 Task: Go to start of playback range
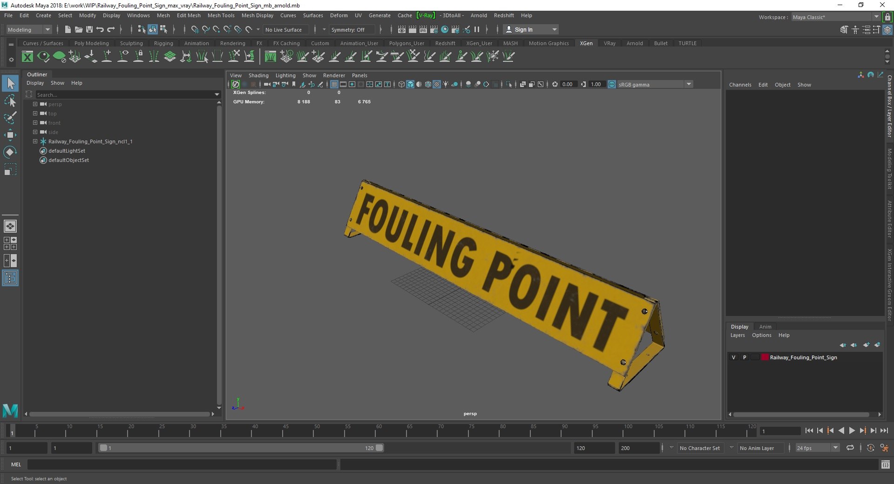pos(809,431)
